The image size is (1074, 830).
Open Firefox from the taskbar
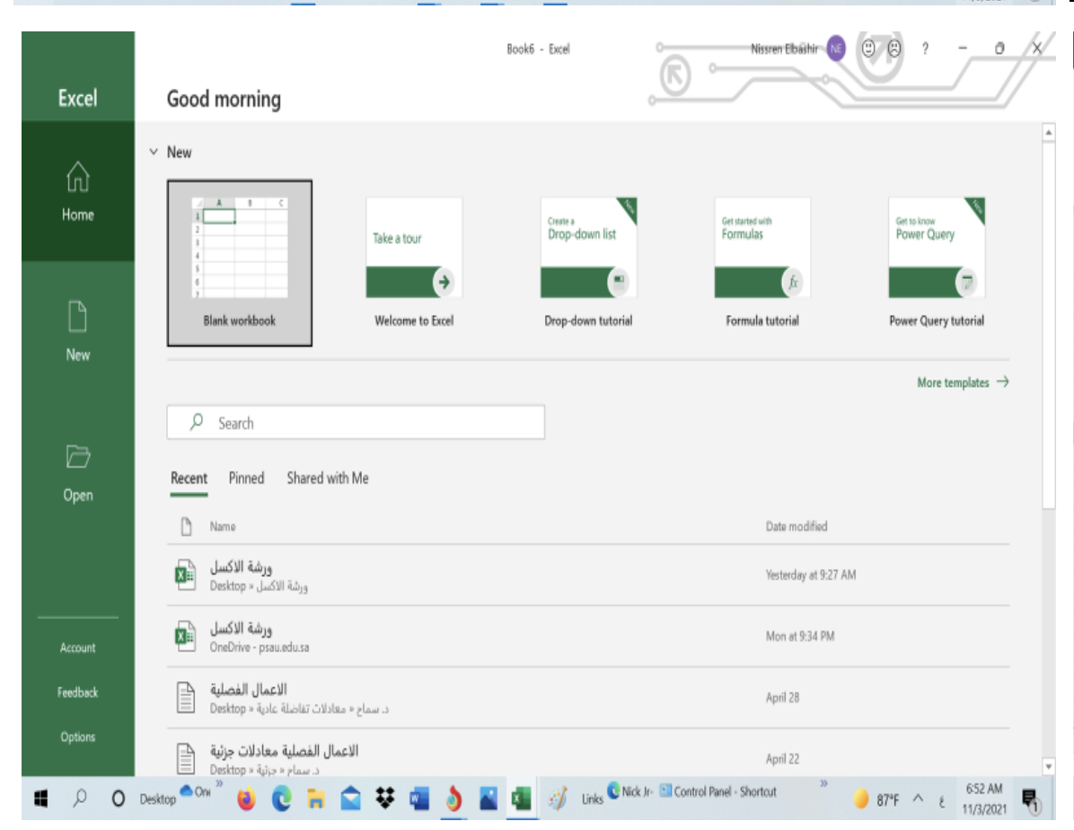click(247, 799)
